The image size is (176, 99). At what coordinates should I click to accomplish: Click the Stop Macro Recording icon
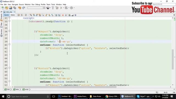coord(66,15)
